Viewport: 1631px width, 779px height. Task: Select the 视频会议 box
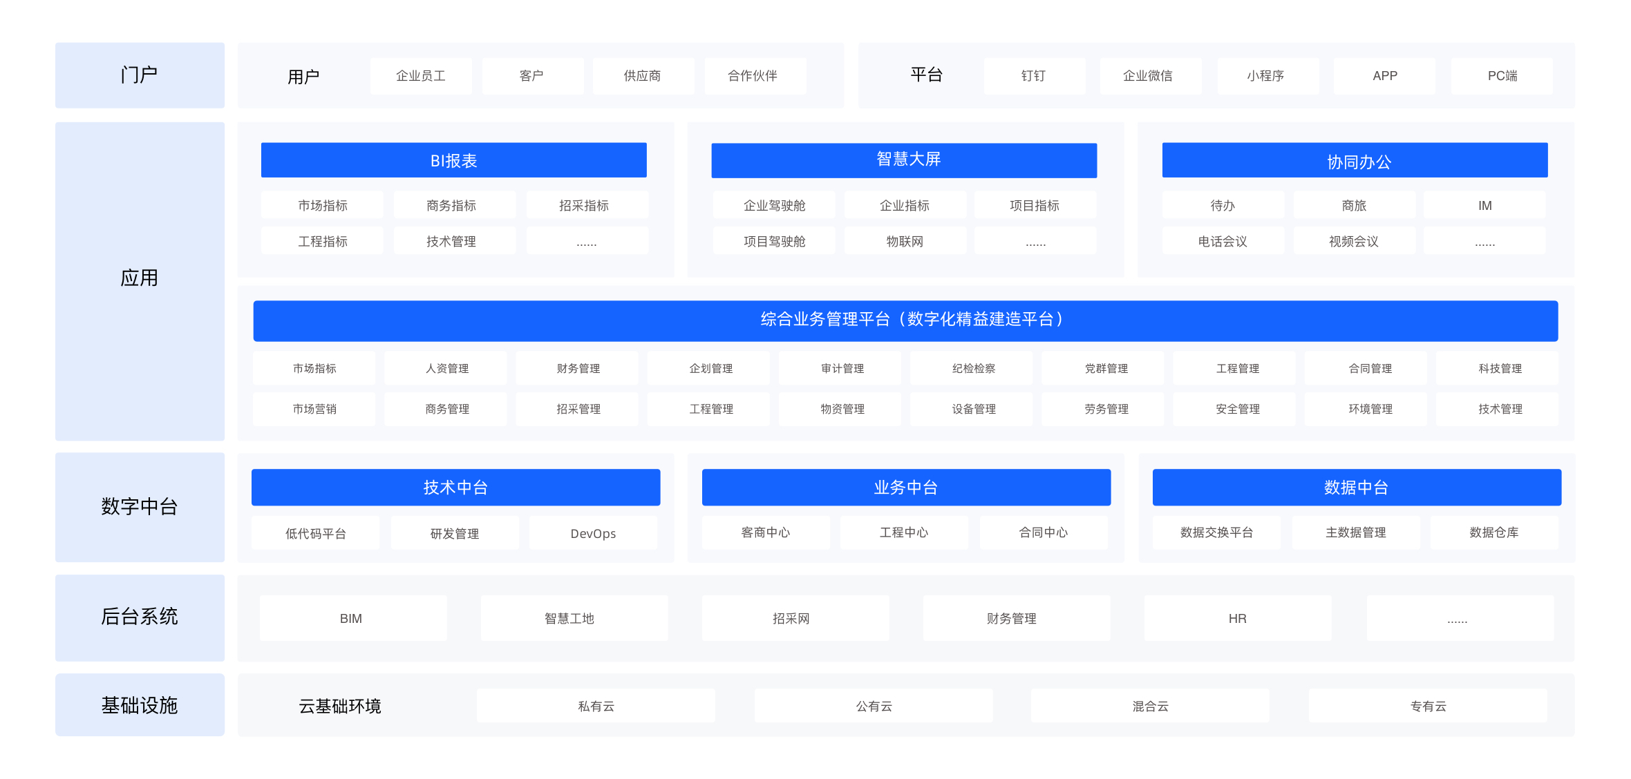[1355, 241]
